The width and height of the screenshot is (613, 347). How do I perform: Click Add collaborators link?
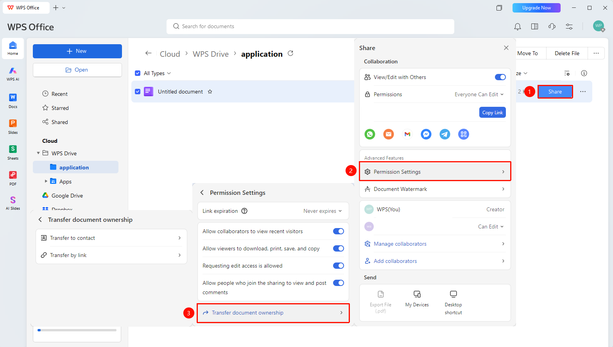tap(435, 261)
